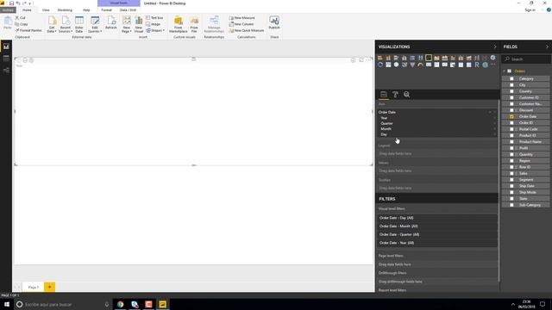Open Chrome from the taskbar
This screenshot has height=310, width=552.
pyautogui.click(x=121, y=304)
